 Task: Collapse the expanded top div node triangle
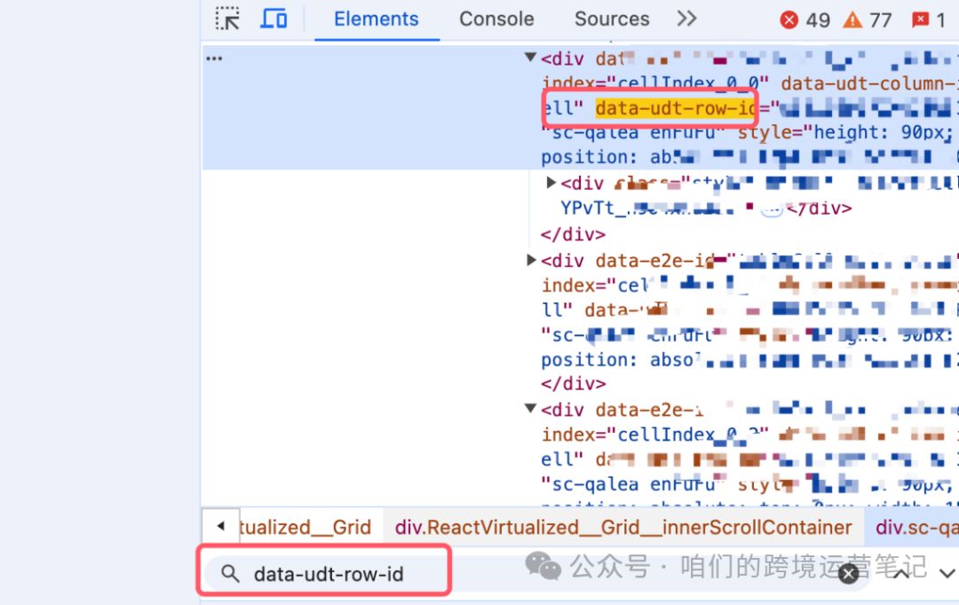530,58
